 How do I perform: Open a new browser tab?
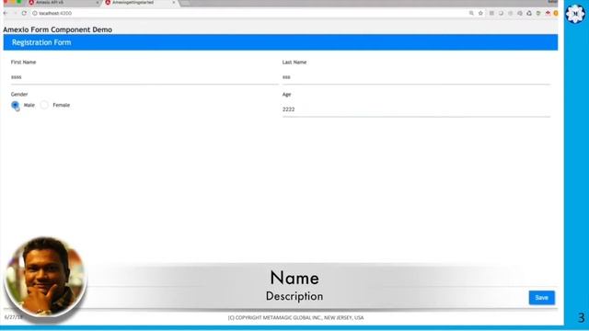185,3
